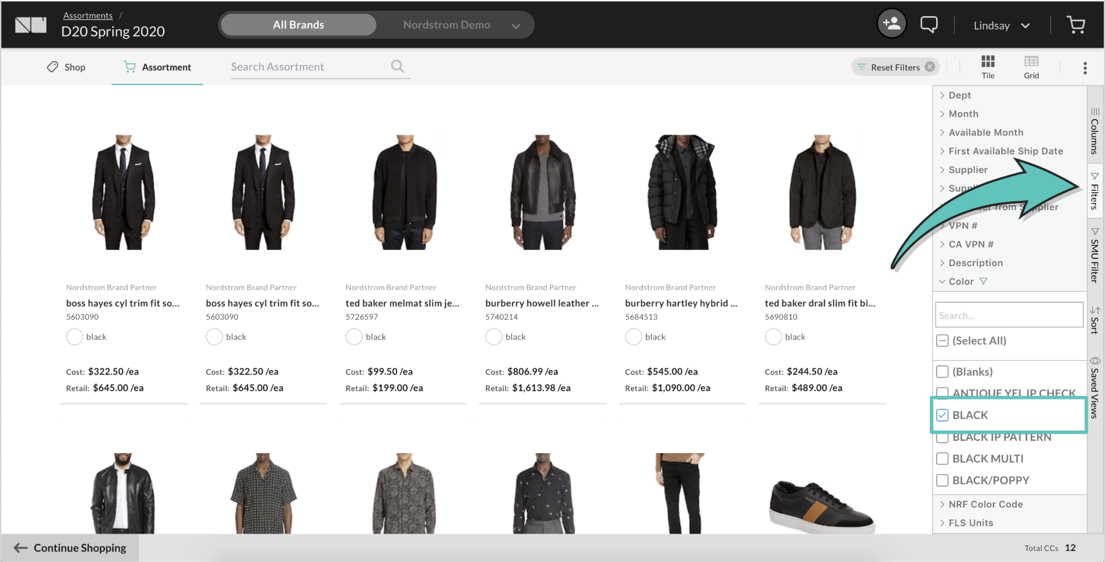Switch to Tile view

(988, 66)
